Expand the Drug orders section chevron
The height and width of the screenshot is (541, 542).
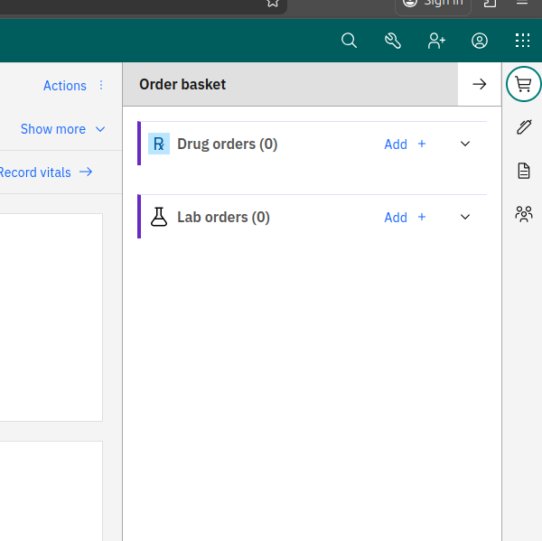tap(465, 145)
